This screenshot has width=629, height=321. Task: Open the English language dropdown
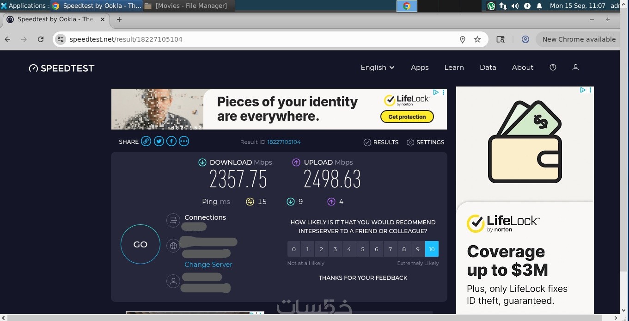pyautogui.click(x=378, y=68)
